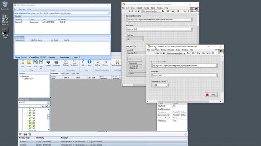
Task: Click Abort Execution in Write.vi toolbar
Action: [161, 53]
